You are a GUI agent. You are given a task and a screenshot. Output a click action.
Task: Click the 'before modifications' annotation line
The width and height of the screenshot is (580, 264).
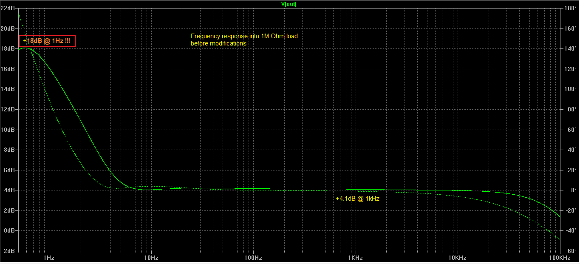218,43
